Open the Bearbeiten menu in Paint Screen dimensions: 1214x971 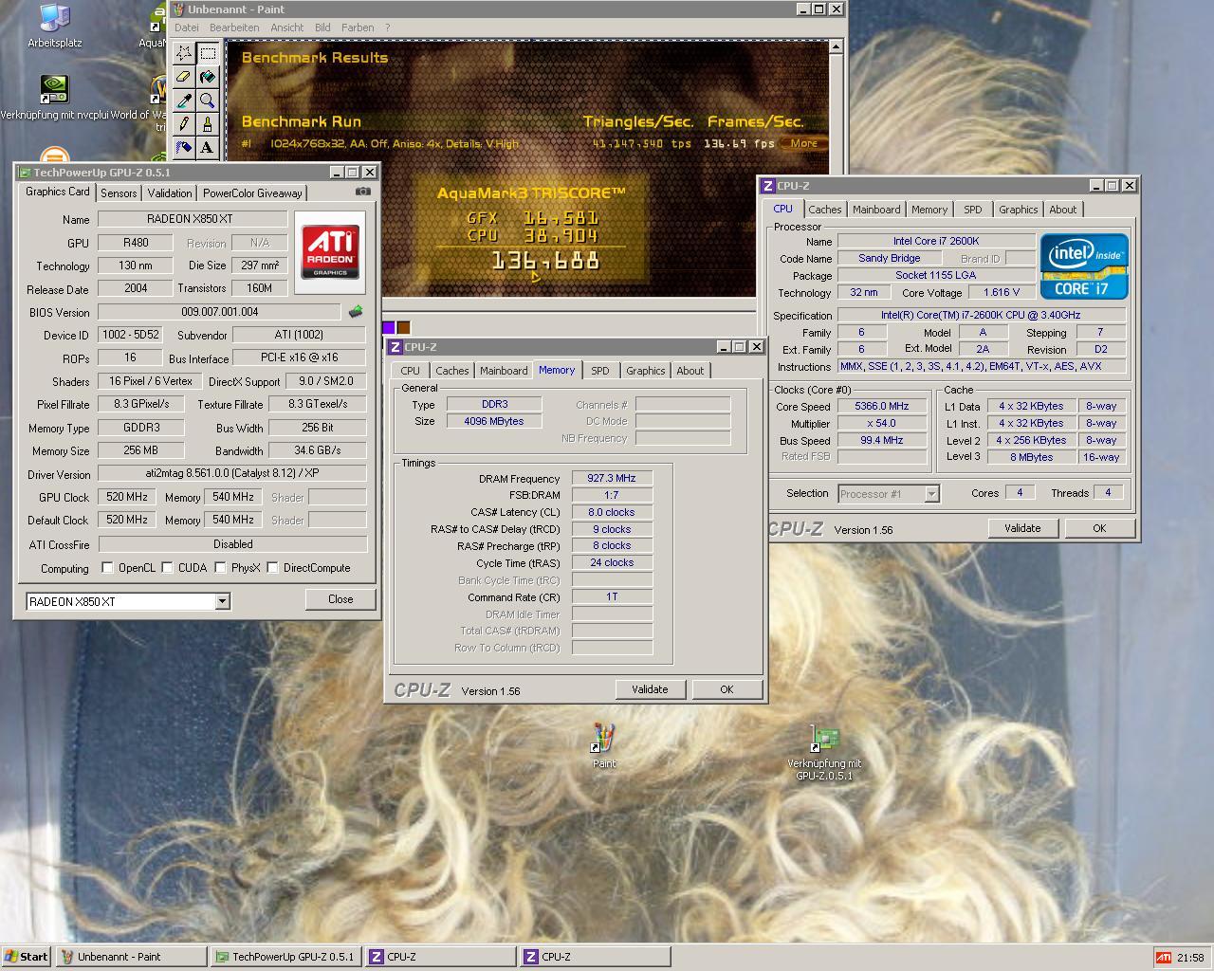(x=234, y=27)
